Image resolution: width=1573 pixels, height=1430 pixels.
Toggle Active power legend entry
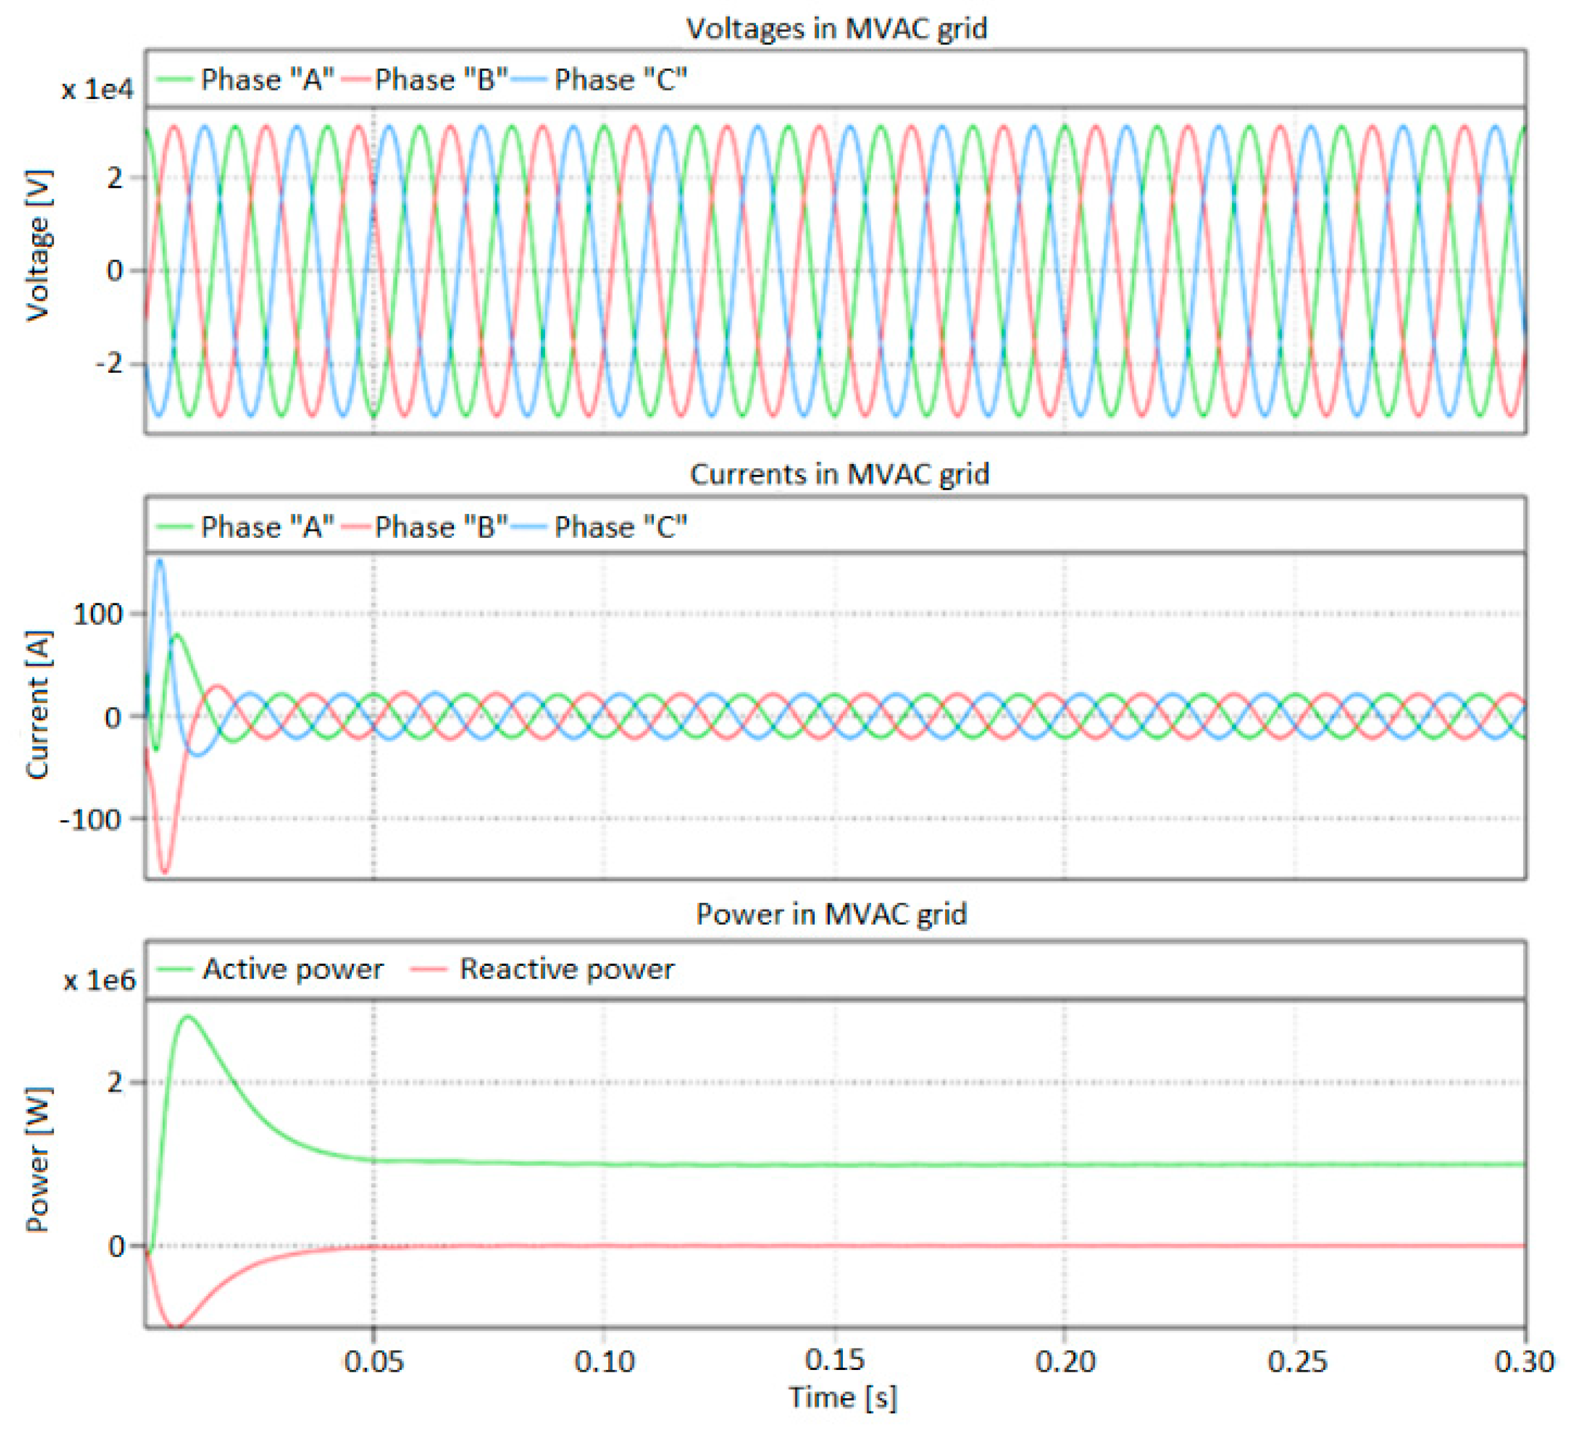tap(292, 969)
